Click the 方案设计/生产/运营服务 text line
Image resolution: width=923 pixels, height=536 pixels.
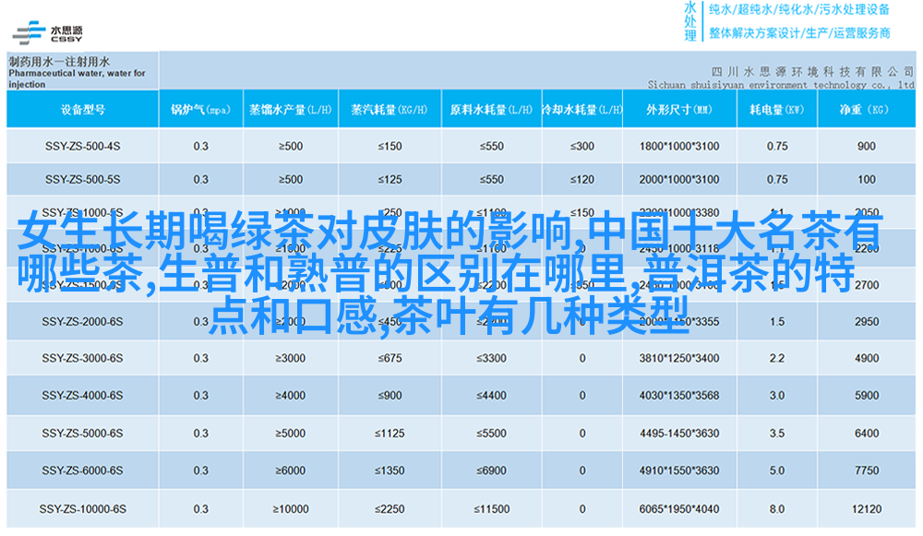pyautogui.click(x=799, y=33)
